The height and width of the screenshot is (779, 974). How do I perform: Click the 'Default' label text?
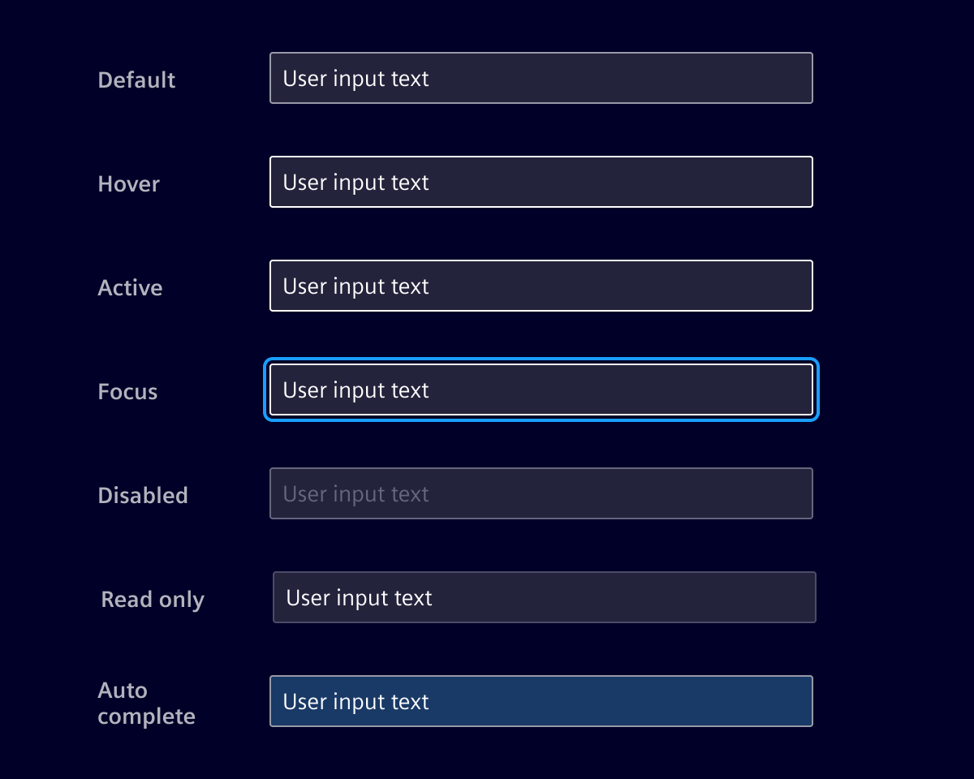(136, 80)
